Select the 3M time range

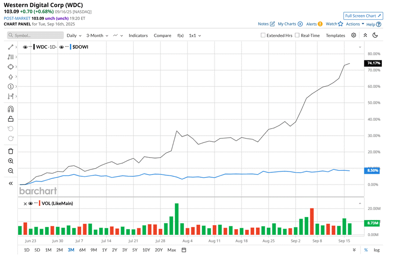coord(71,250)
